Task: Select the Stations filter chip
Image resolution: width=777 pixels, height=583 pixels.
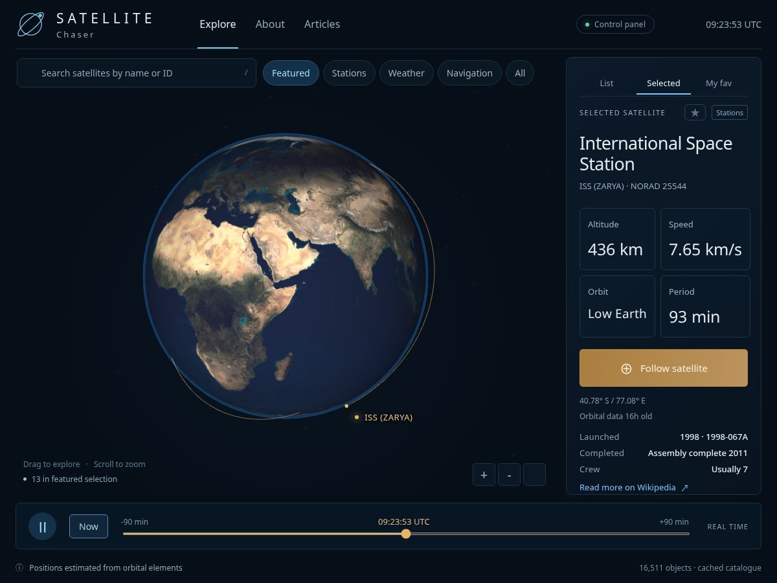Action: pyautogui.click(x=349, y=73)
